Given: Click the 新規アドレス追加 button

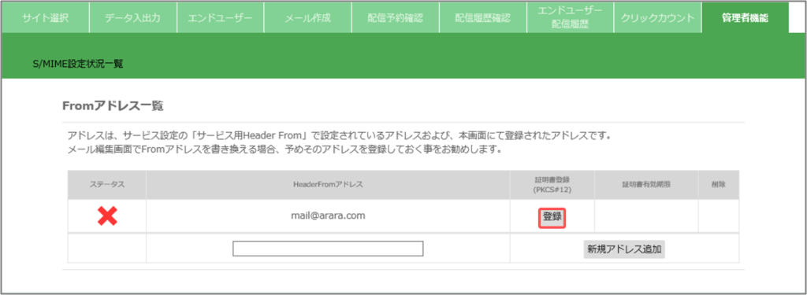Looking at the screenshot, I should coord(624,249).
